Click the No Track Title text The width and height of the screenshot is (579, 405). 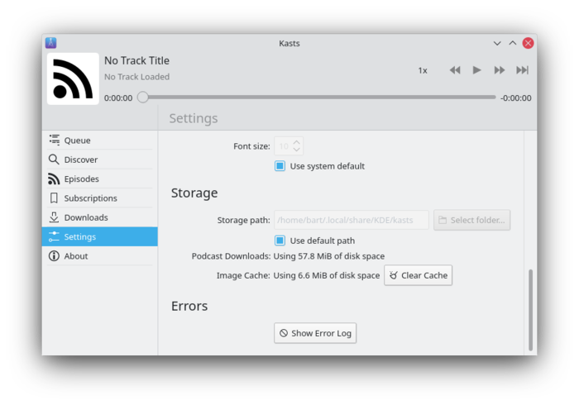(x=136, y=60)
